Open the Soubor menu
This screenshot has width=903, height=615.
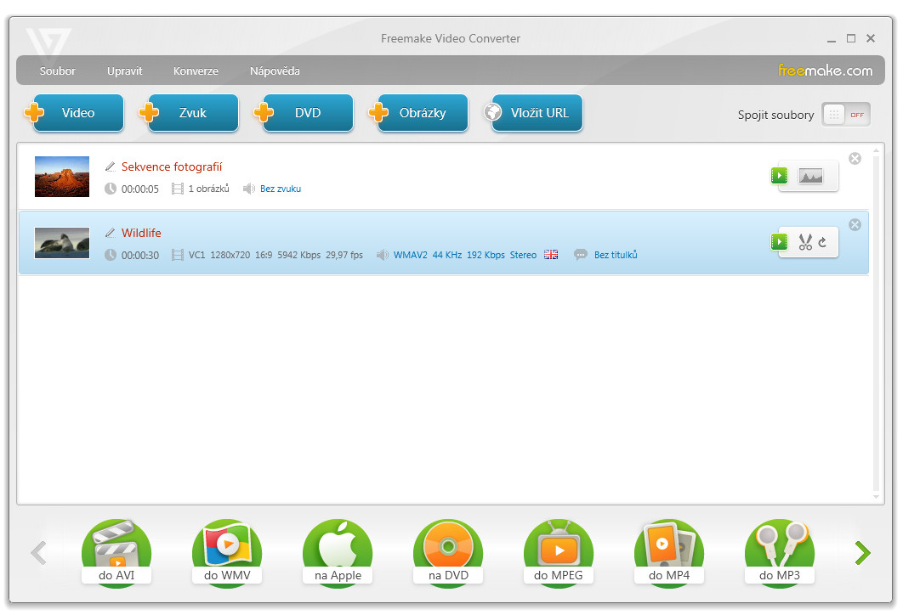[57, 71]
